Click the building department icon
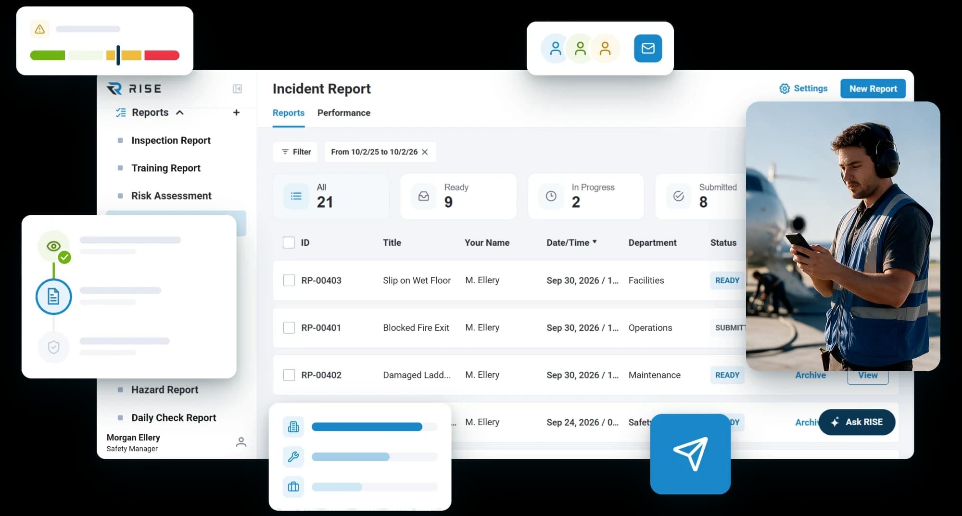 pos(293,427)
